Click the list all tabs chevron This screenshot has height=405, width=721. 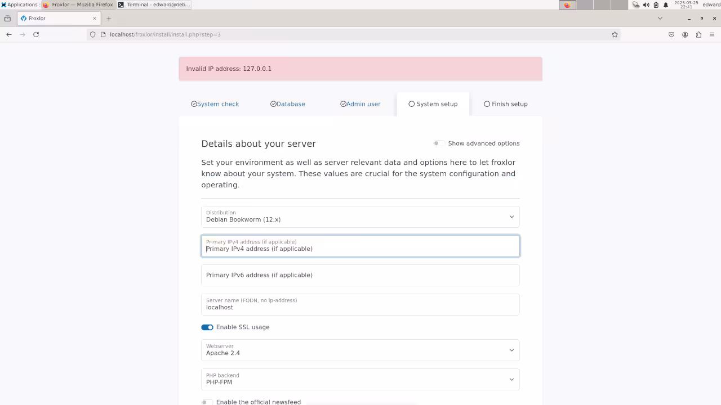tap(660, 18)
